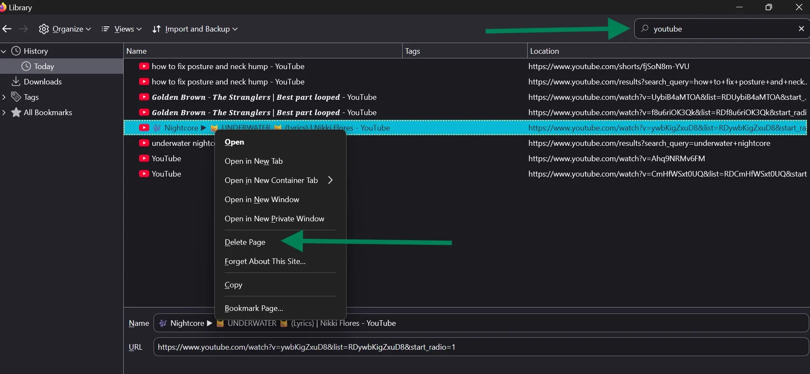Clear the youtube search text
This screenshot has width=810, height=374.
click(x=801, y=29)
